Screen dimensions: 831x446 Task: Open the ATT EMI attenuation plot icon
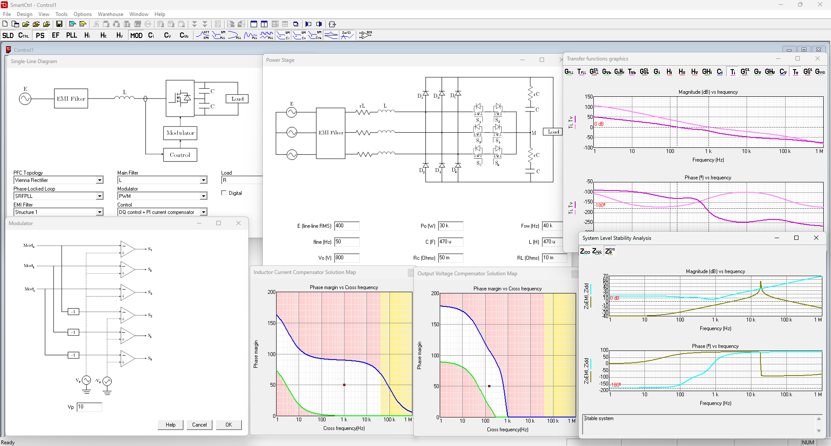click(x=203, y=35)
